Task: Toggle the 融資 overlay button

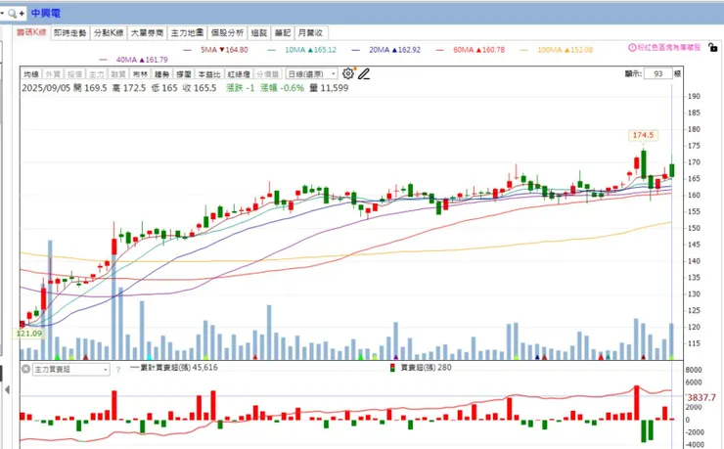Action: click(118, 73)
